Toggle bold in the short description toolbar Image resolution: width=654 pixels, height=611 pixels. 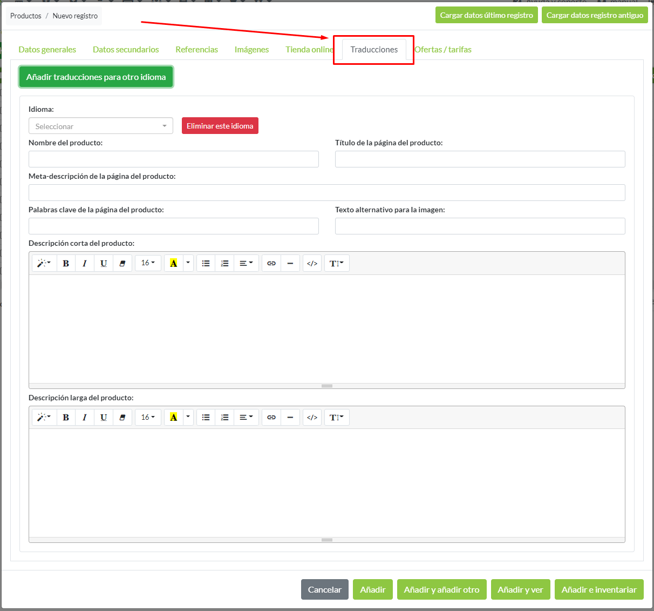click(x=66, y=263)
